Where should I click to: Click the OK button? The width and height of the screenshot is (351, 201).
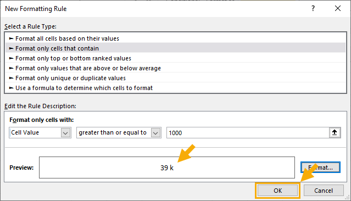277,191
